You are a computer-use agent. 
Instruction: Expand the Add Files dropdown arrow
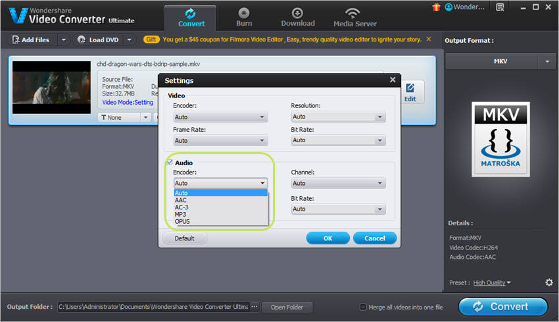point(63,40)
